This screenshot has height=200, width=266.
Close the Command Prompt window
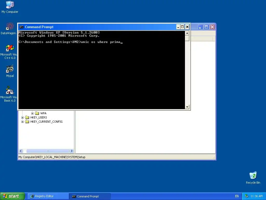tap(187, 27)
